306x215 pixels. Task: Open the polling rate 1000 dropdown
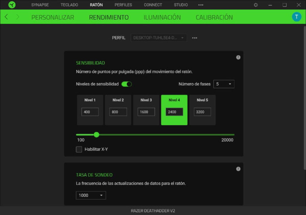pyautogui.click(x=91, y=195)
